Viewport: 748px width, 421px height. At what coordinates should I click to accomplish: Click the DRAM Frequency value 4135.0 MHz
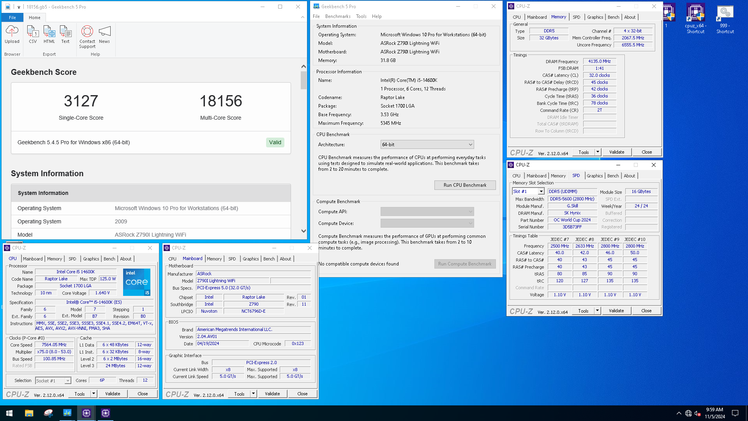600,61
